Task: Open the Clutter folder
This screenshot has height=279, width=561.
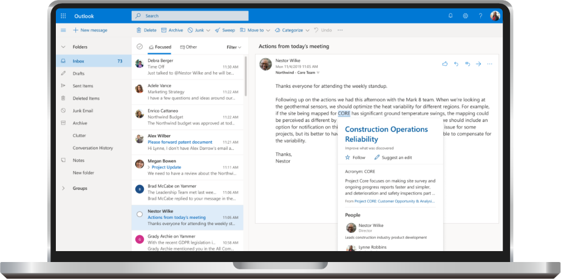Action: pos(93,135)
